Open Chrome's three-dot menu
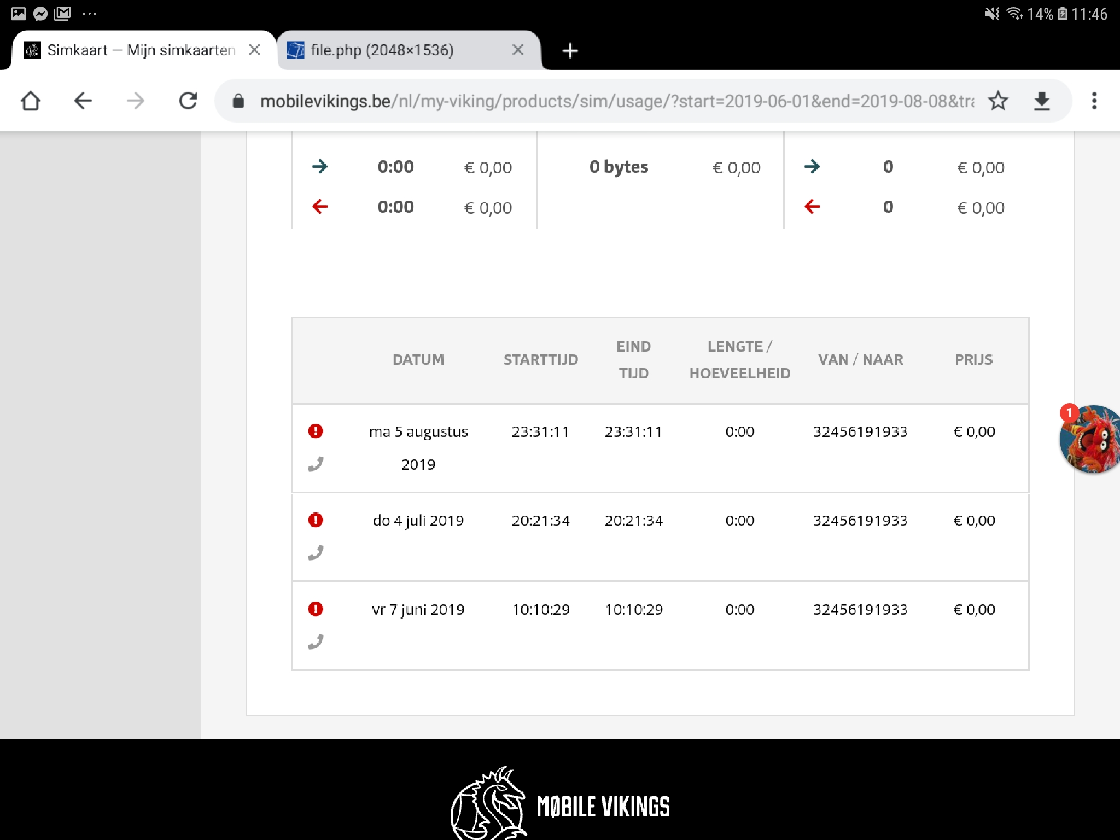This screenshot has height=840, width=1120. (1094, 101)
